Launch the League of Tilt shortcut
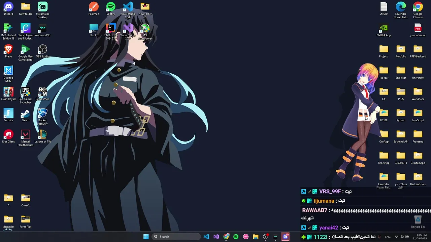This screenshot has height=242, width=431. [x=42, y=136]
